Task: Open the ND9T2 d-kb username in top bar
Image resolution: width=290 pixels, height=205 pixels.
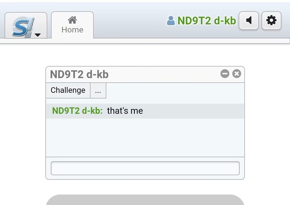Action: 206,20
